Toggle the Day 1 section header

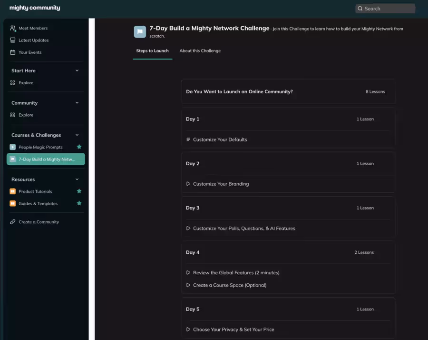288,119
